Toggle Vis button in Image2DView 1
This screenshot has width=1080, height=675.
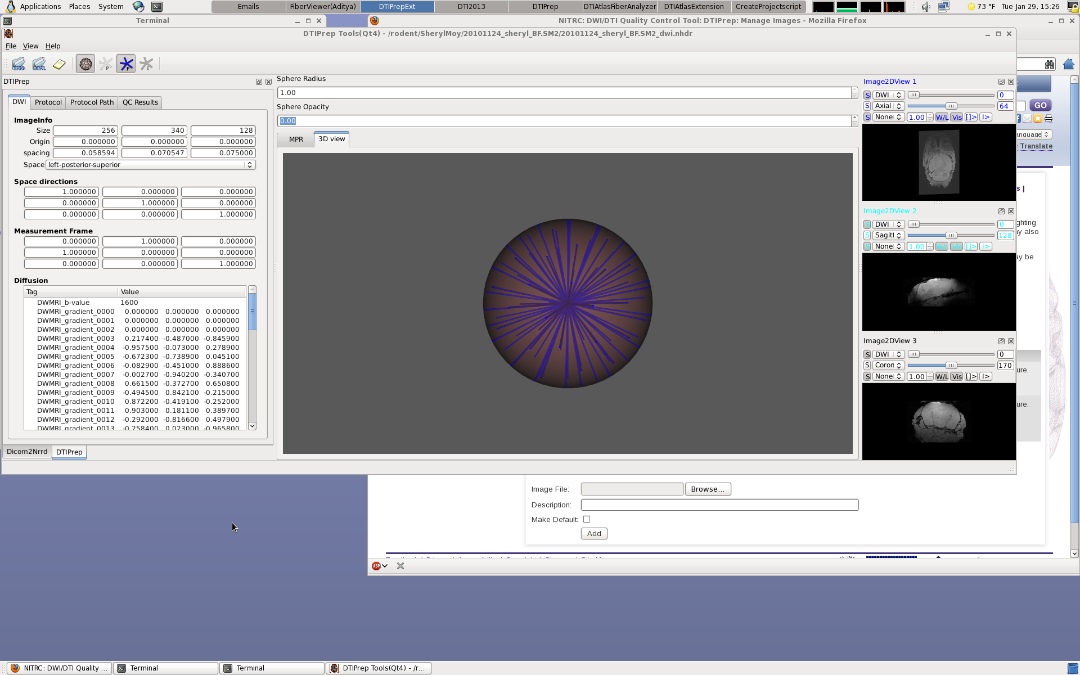click(x=957, y=118)
